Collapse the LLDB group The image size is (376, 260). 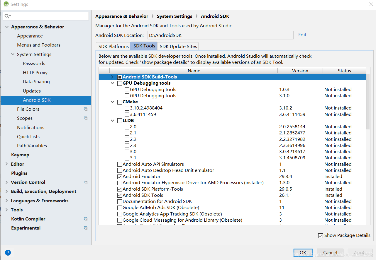point(112,121)
